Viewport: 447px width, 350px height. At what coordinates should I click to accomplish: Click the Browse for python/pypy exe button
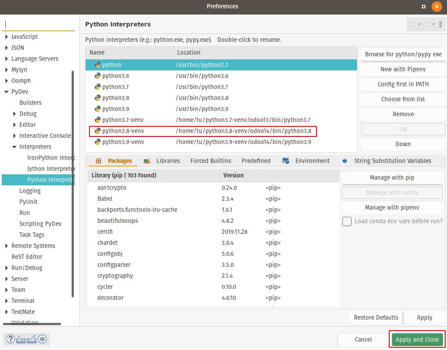(x=403, y=54)
